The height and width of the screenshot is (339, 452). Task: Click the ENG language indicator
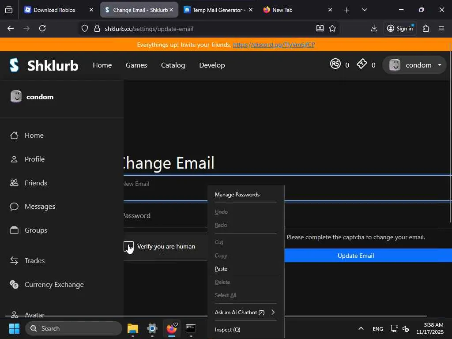click(x=378, y=328)
